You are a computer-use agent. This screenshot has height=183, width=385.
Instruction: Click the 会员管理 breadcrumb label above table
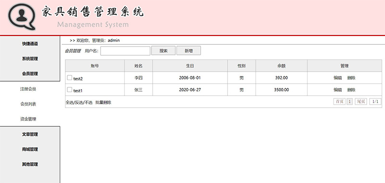[x=73, y=51]
